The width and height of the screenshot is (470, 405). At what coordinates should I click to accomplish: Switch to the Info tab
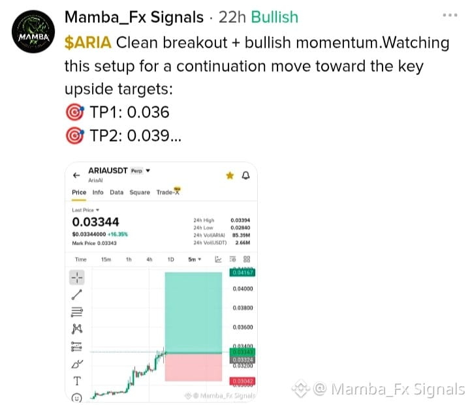tap(98, 192)
